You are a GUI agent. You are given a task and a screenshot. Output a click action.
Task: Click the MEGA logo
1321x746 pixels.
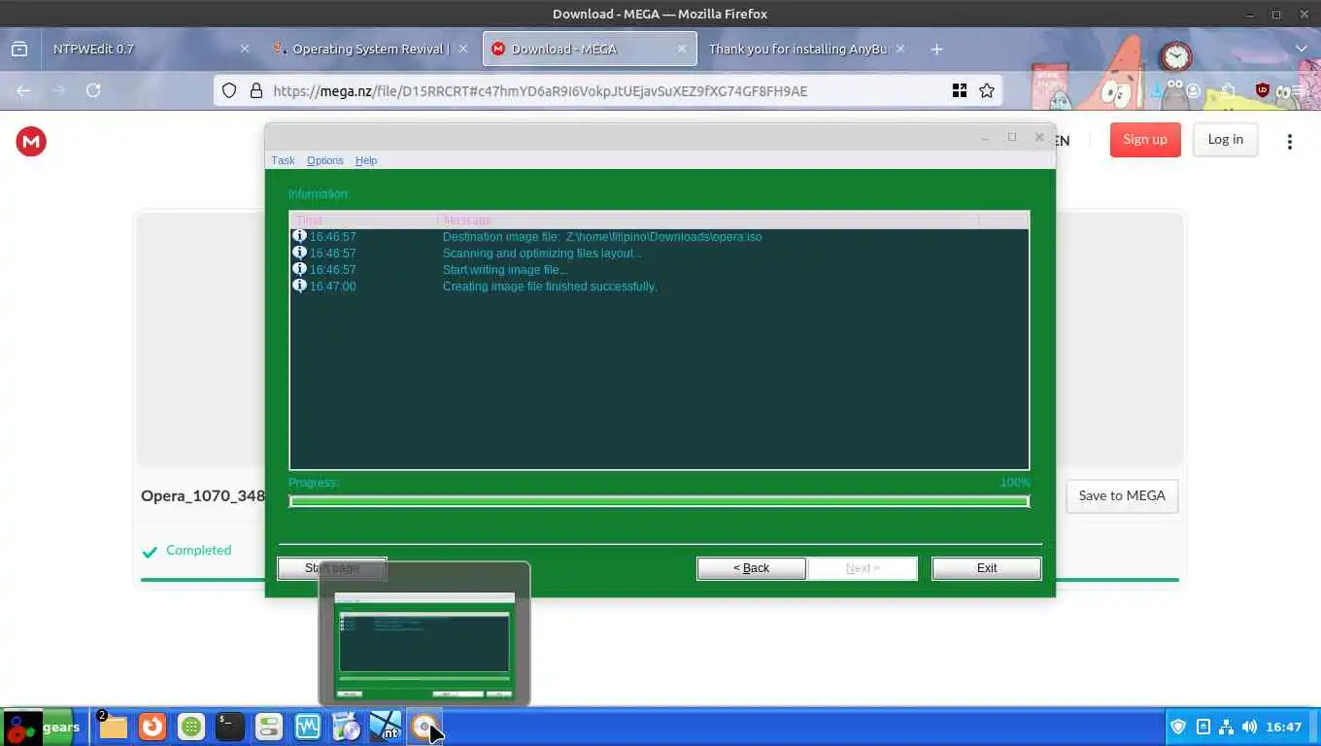click(x=31, y=141)
